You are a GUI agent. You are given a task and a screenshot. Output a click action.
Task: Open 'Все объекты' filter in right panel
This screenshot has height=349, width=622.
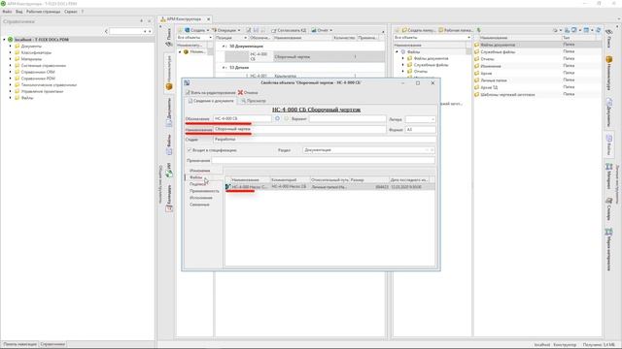pyautogui.click(x=432, y=38)
